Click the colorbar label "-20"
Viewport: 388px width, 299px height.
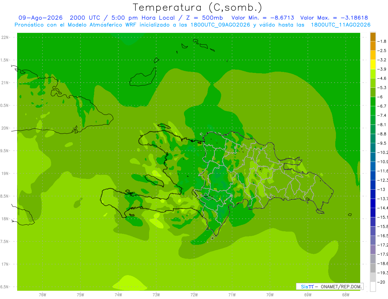tap(381, 282)
